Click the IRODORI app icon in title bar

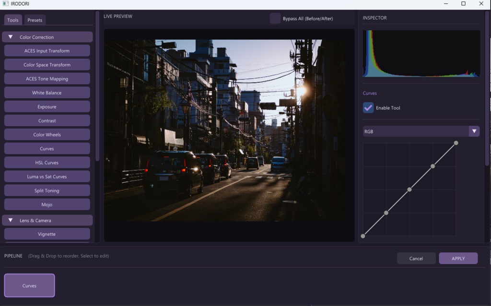pos(6,4)
